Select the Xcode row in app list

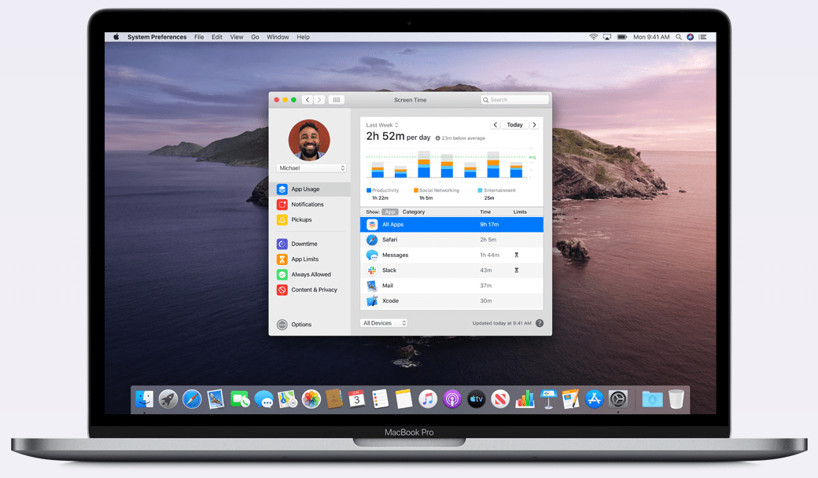(451, 301)
